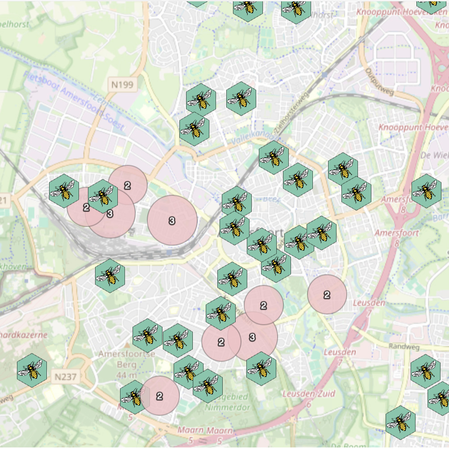Select the lone bee marker south of rail yard
This screenshot has height=449, width=449.
110,276
